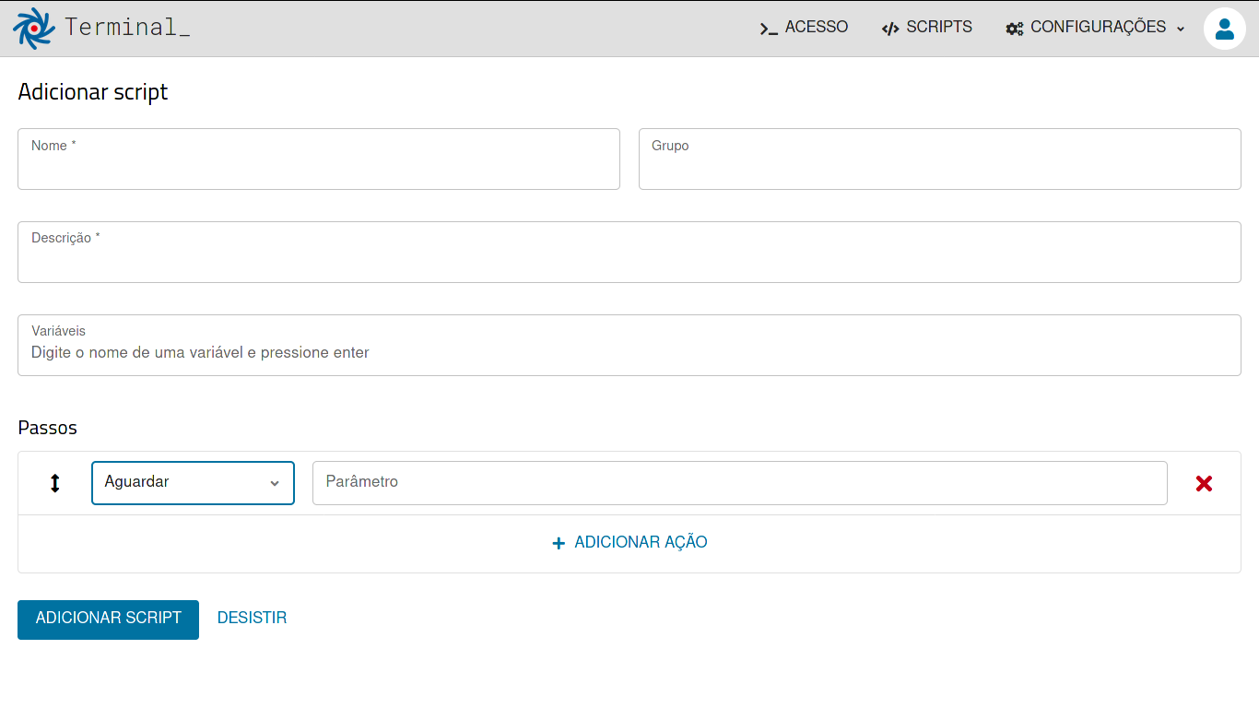This screenshot has height=708, width=1259.
Task: Click the gears icon beside Configurações
Action: 1015,29
